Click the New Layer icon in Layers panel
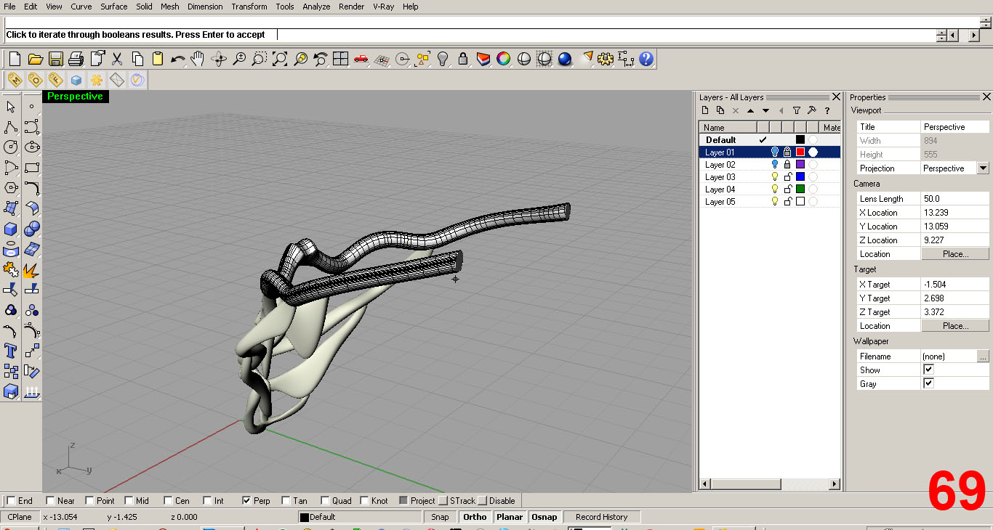 tap(705, 110)
